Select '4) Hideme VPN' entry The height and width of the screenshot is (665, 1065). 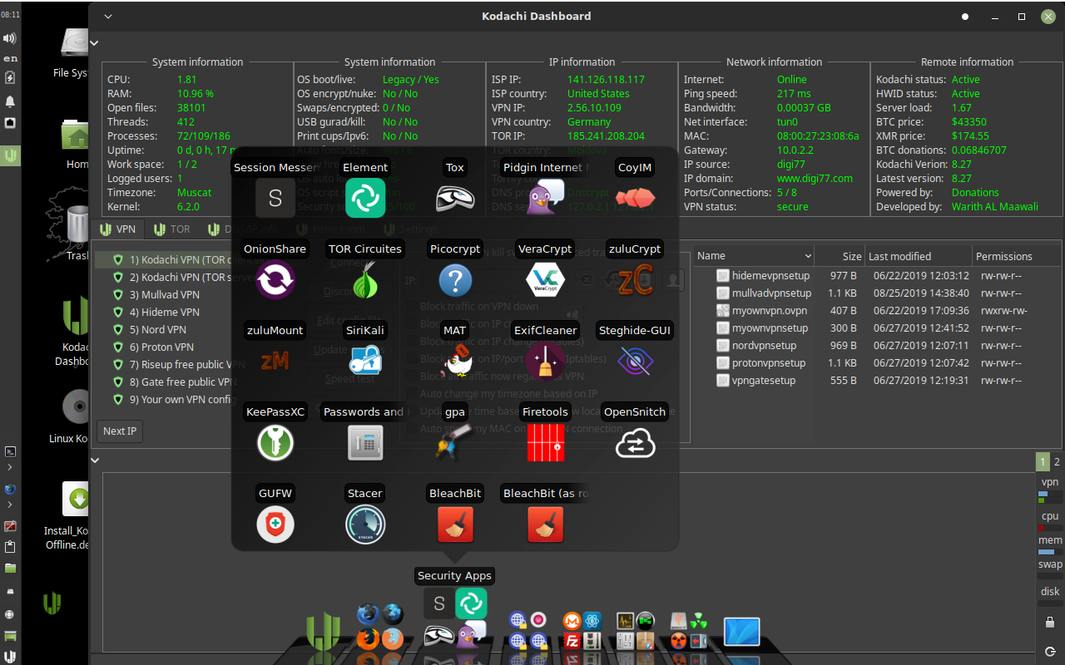[x=164, y=313]
